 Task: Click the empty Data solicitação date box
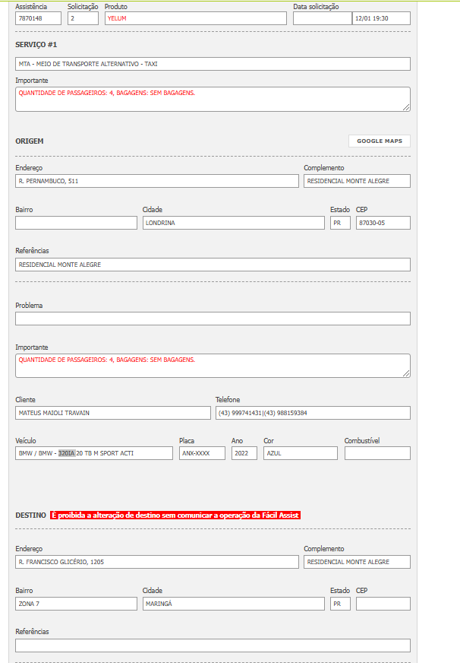(323, 18)
